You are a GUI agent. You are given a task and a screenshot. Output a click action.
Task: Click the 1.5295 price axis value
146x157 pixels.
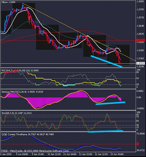click(140, 67)
